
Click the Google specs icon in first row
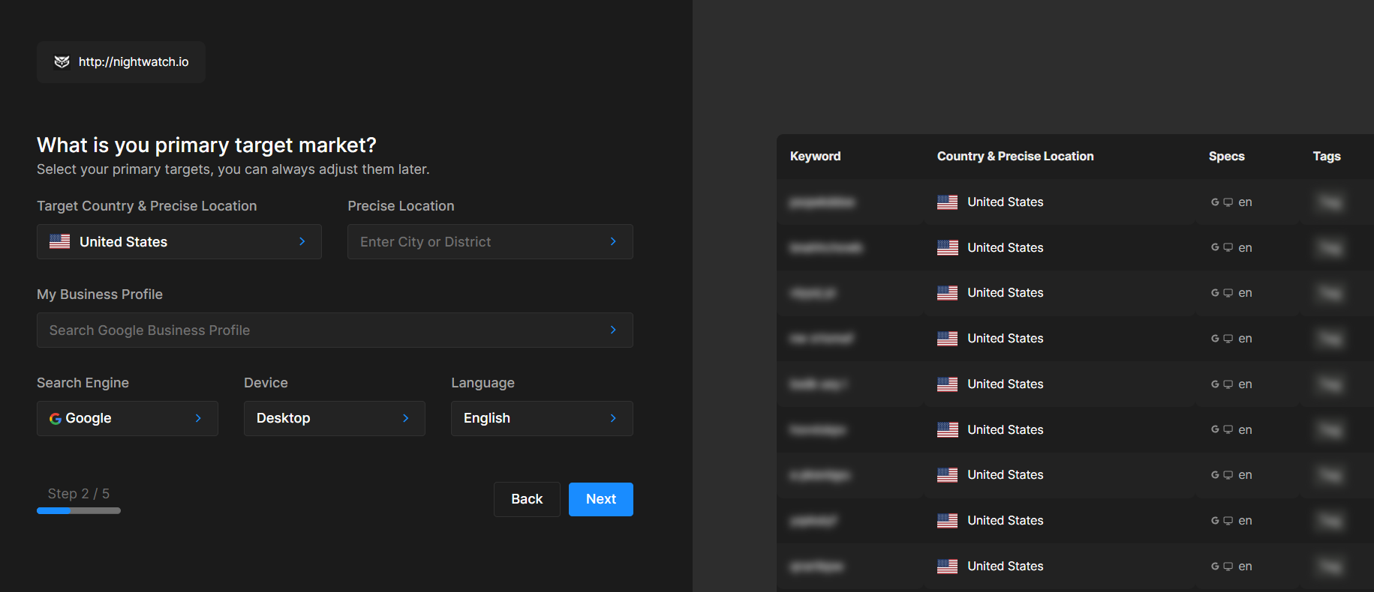tap(1215, 202)
